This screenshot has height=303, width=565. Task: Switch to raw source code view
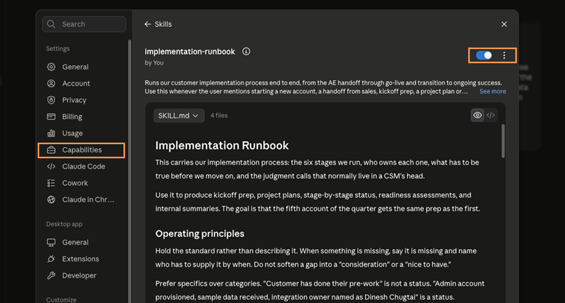click(490, 115)
